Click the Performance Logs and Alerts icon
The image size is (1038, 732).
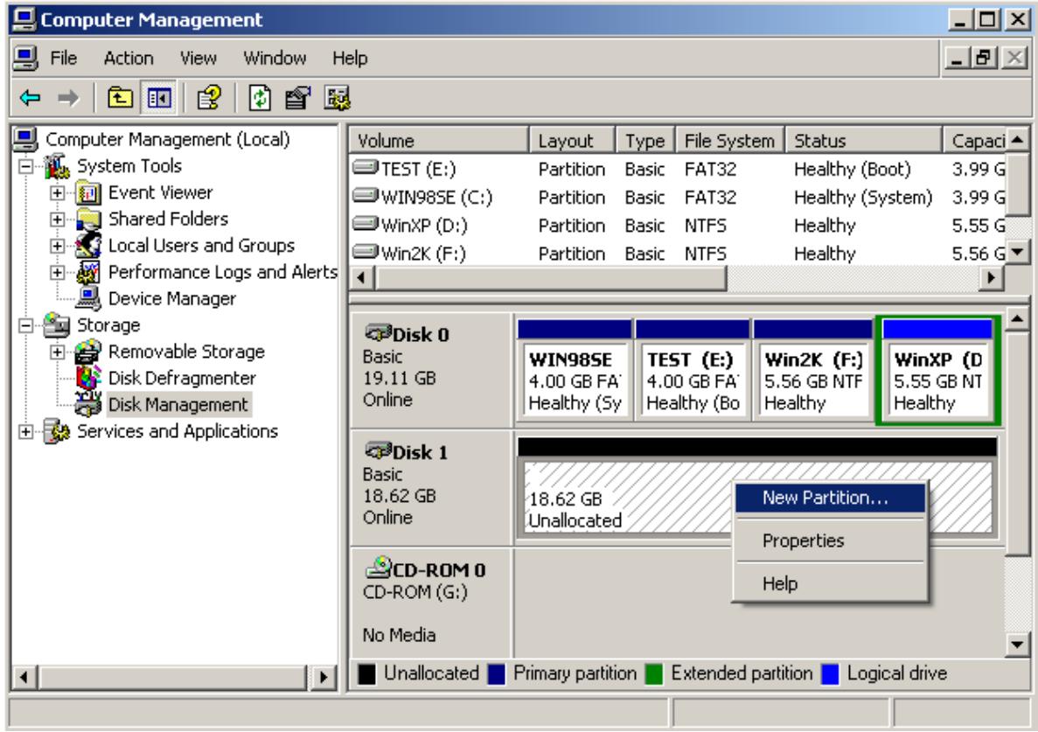[88, 272]
